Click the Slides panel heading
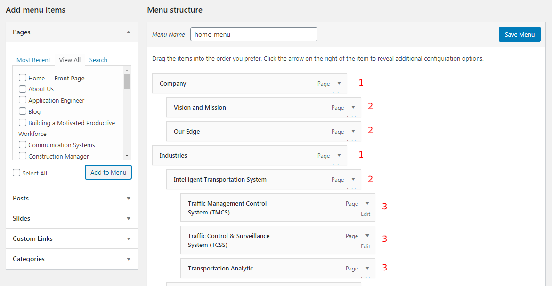The image size is (552, 286). [72, 218]
